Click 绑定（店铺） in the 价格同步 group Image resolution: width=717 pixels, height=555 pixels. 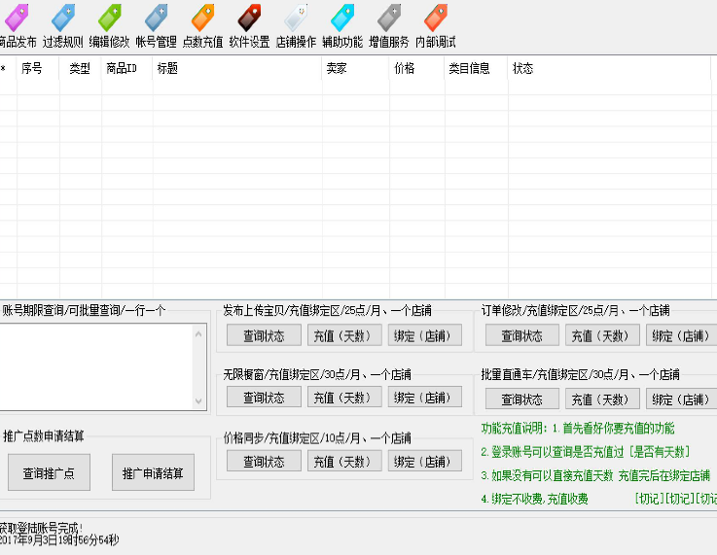[425, 462]
